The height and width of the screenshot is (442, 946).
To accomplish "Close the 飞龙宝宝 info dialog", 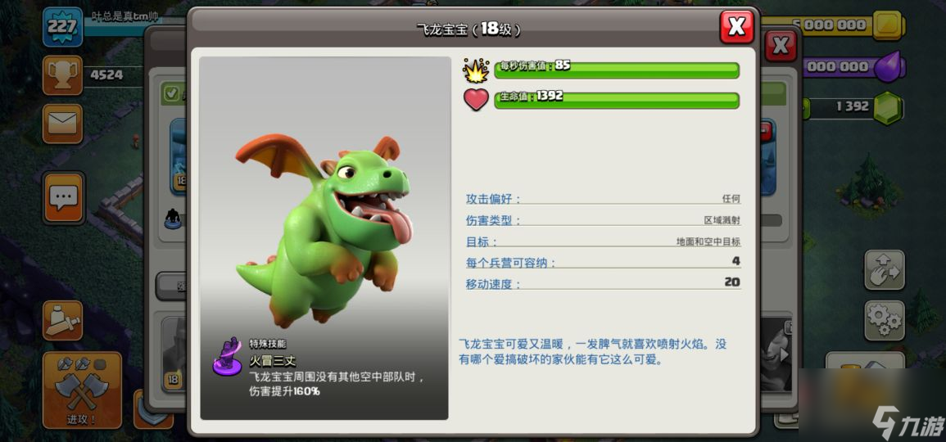I will [736, 26].
